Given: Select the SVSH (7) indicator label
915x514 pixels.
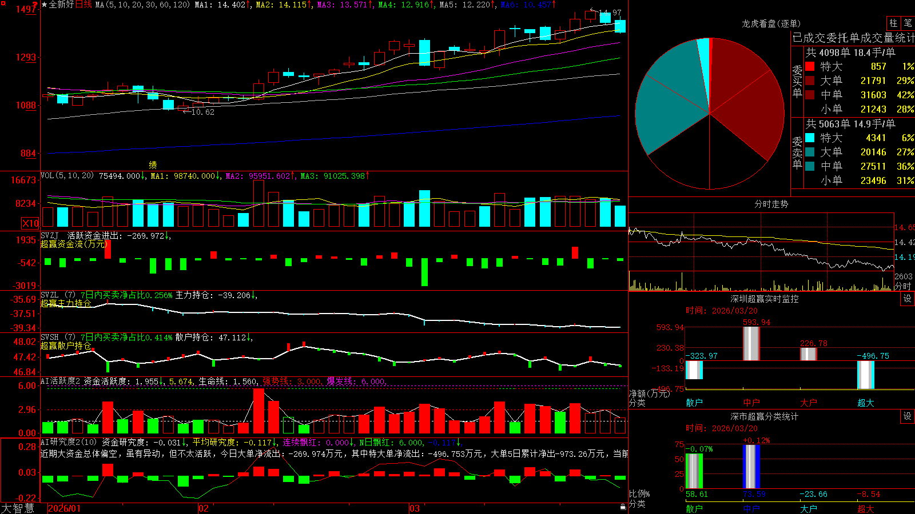Looking at the screenshot, I should (58, 338).
